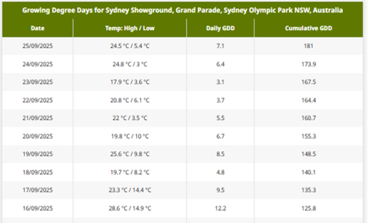The width and height of the screenshot is (368, 223).
Task: Click the Growing Degree Days table title
Action: click(183, 11)
